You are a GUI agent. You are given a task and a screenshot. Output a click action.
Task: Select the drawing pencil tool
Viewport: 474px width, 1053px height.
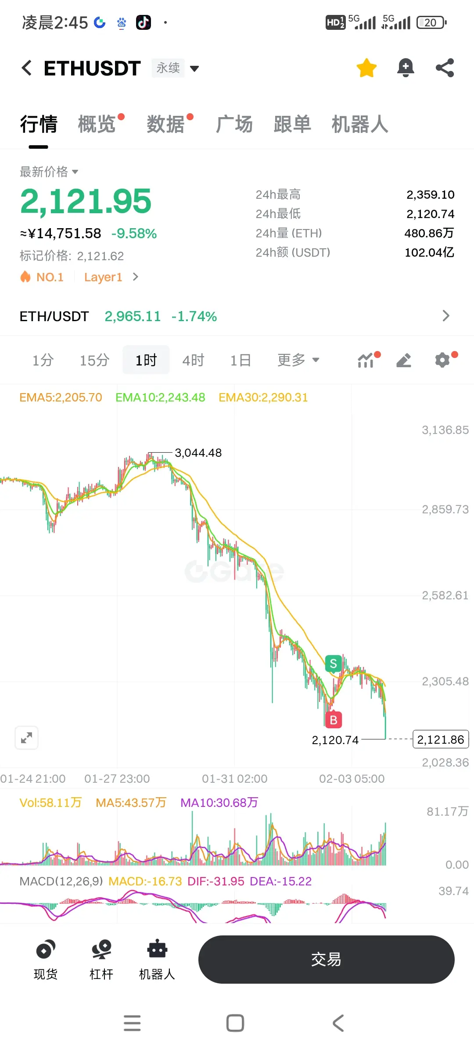(x=404, y=360)
